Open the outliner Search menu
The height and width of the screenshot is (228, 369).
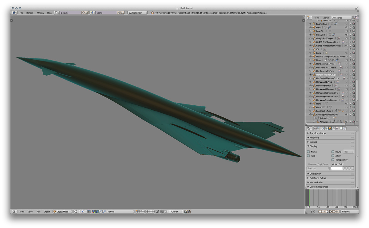coord(326,18)
